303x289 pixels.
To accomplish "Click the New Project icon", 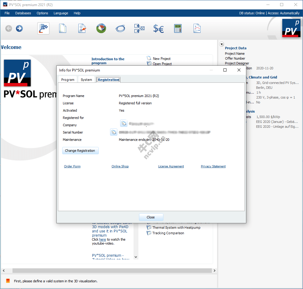I will [x=149, y=58].
